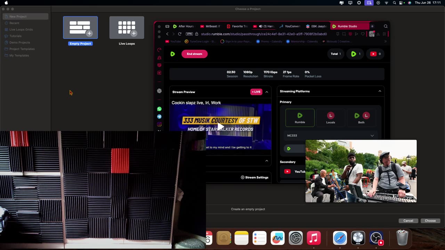Open the Wi-Fi menu bar icon
The height and width of the screenshot is (250, 445).
386,3
